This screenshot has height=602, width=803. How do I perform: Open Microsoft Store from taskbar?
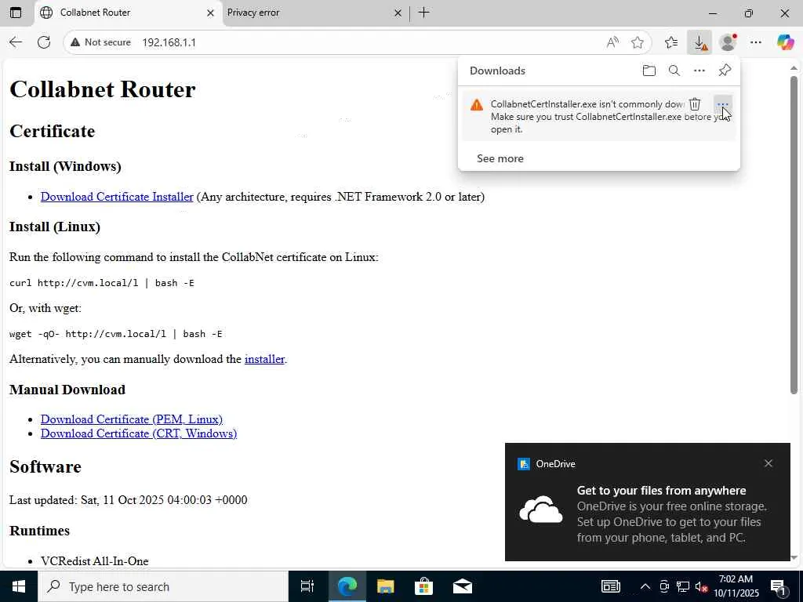click(x=424, y=586)
